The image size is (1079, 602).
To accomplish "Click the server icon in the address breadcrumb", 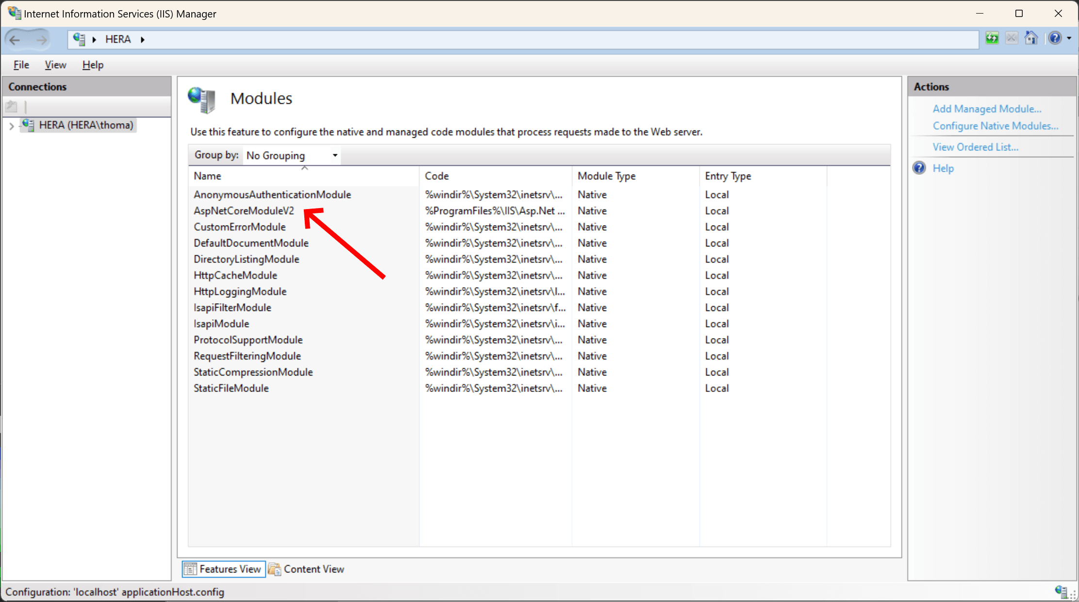I will click(x=79, y=39).
